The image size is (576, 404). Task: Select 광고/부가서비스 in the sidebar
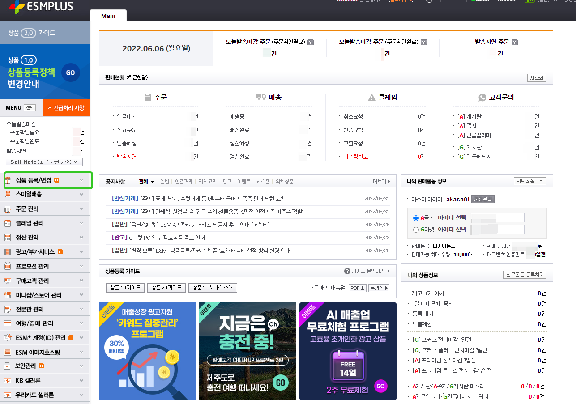point(45,251)
